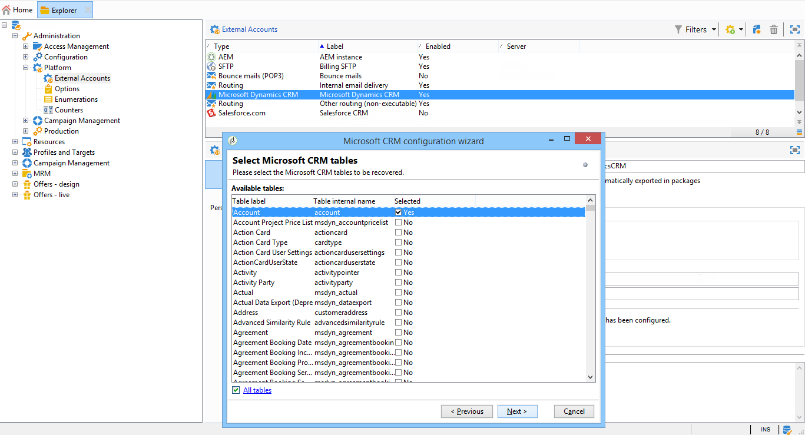The width and height of the screenshot is (805, 435).
Task: Select MRM in the tree
Action: tap(42, 174)
